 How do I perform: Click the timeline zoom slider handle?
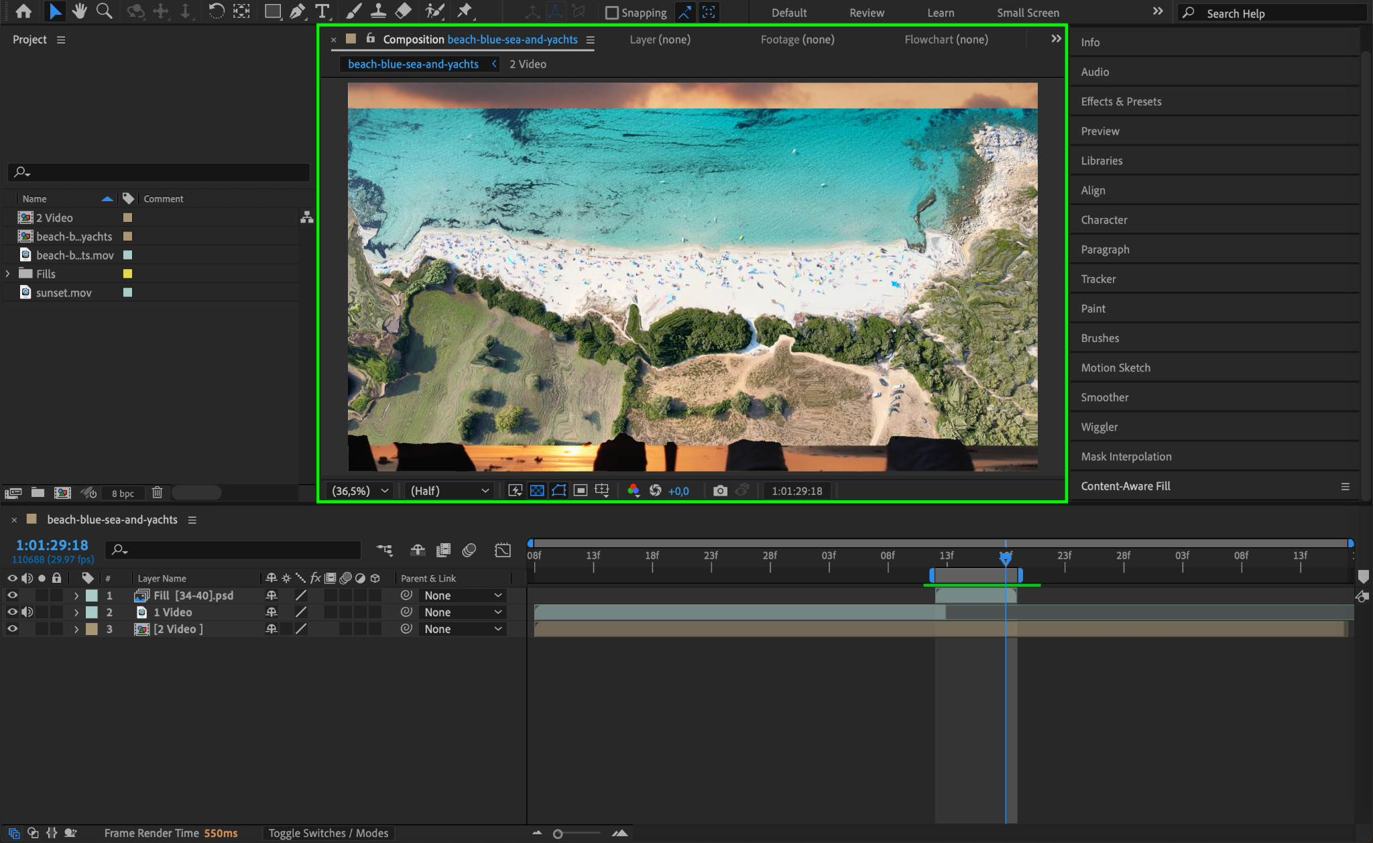558,834
